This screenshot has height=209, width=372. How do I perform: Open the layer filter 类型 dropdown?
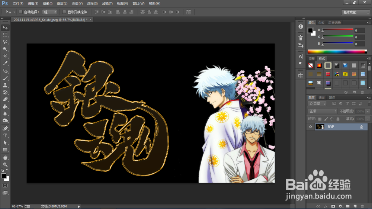(317, 104)
